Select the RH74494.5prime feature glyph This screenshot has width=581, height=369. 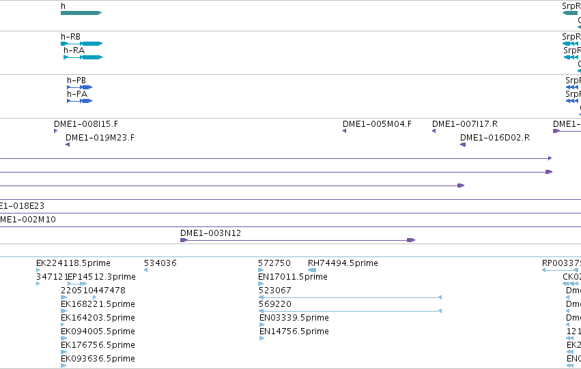[312, 270]
